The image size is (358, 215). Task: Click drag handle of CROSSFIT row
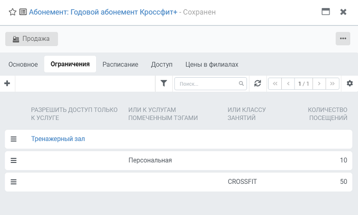(x=13, y=182)
